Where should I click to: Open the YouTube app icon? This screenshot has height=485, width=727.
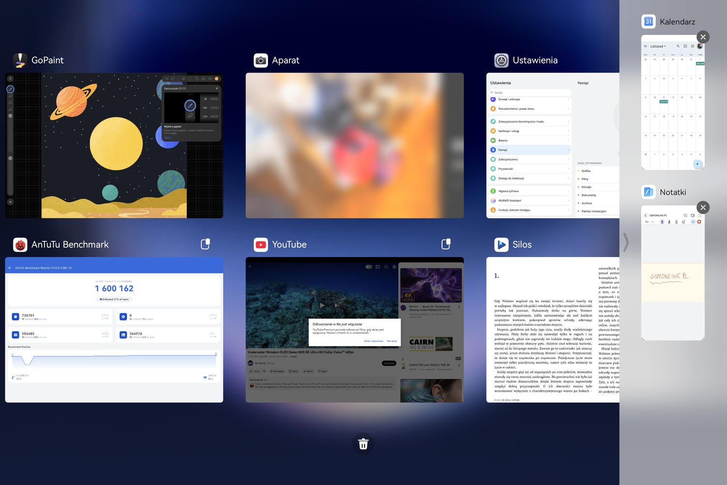[261, 244]
